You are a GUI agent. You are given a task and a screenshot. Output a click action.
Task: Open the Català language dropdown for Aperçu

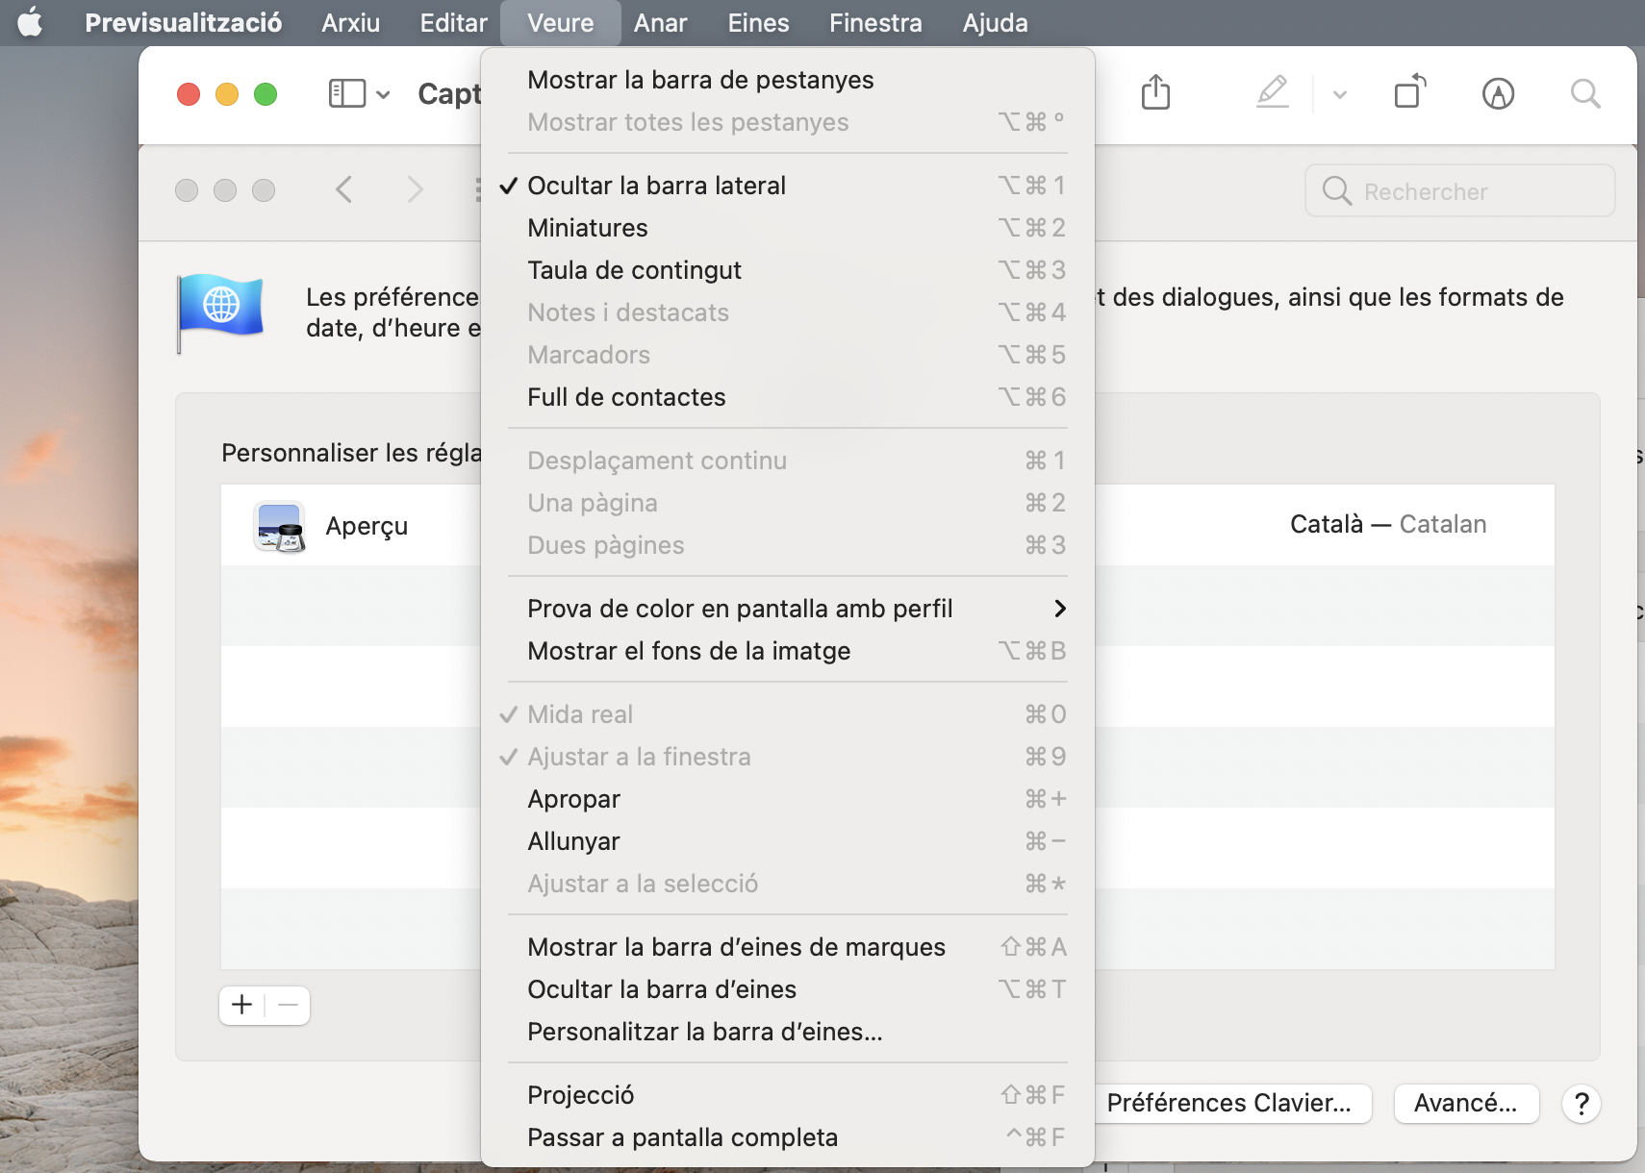tap(1387, 524)
